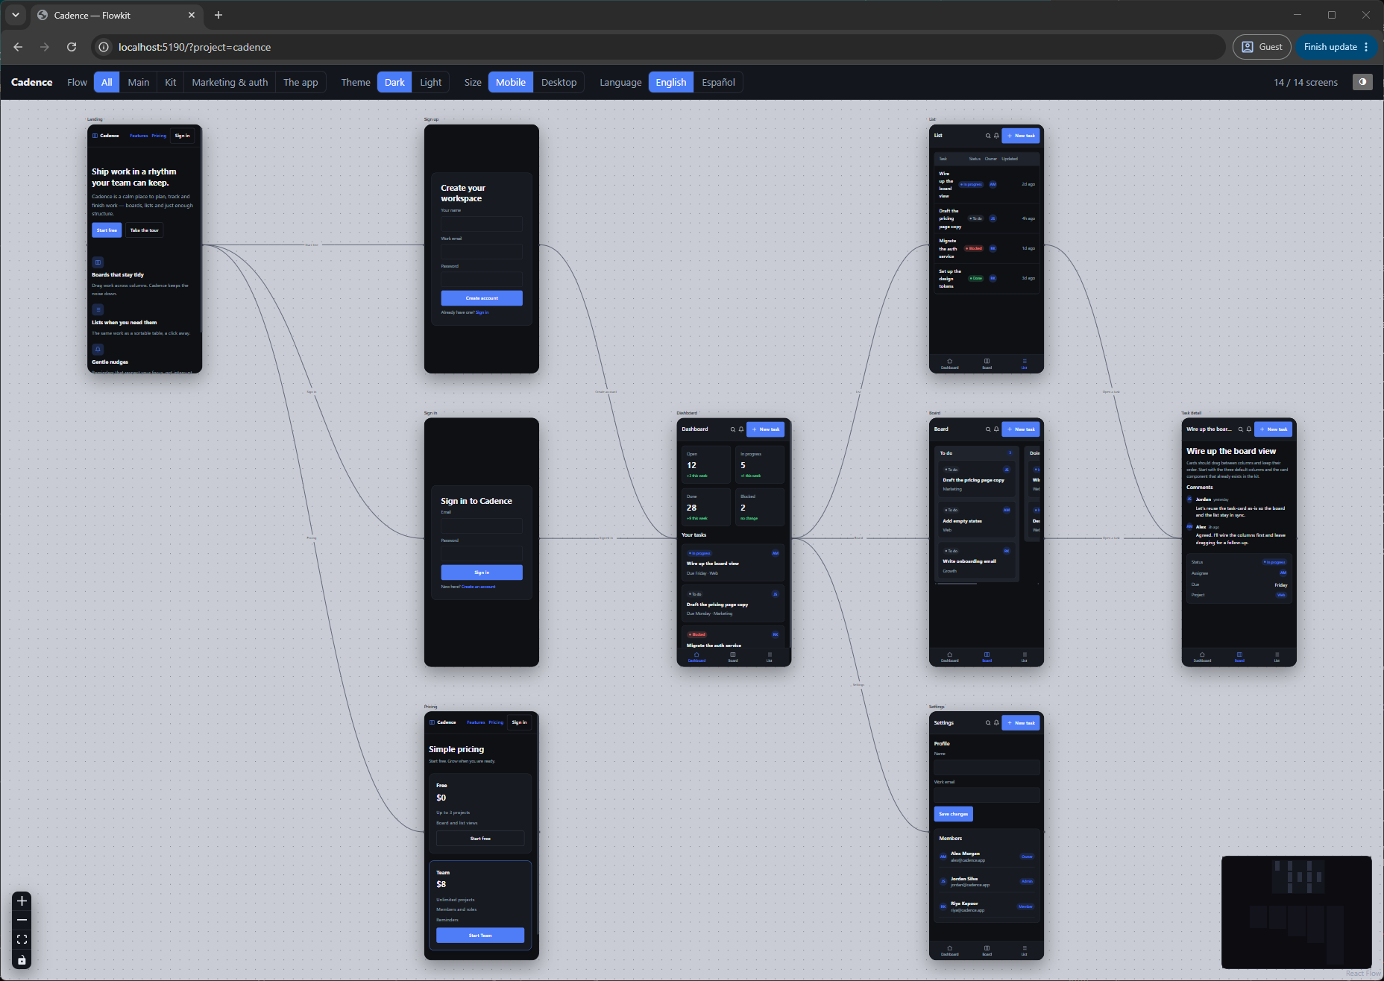1384x981 pixels.
Task: Switch theme to Light
Action: click(430, 82)
